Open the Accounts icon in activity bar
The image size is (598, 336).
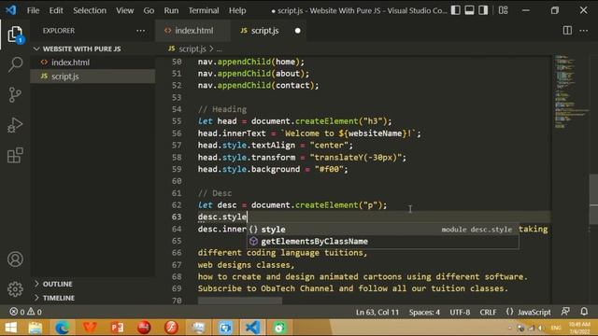(x=15, y=259)
